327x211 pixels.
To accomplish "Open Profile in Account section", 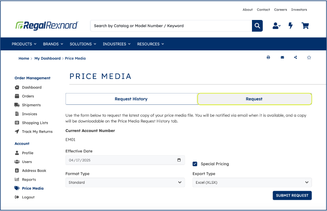I will (28, 153).
